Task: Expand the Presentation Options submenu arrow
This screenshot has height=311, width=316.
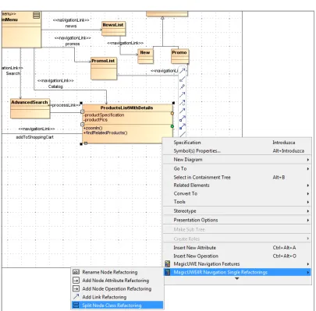Action: tap(308, 220)
